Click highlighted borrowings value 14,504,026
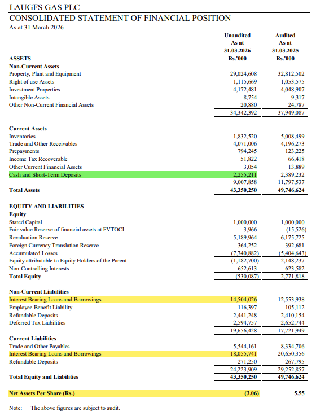 pyautogui.click(x=243, y=300)
